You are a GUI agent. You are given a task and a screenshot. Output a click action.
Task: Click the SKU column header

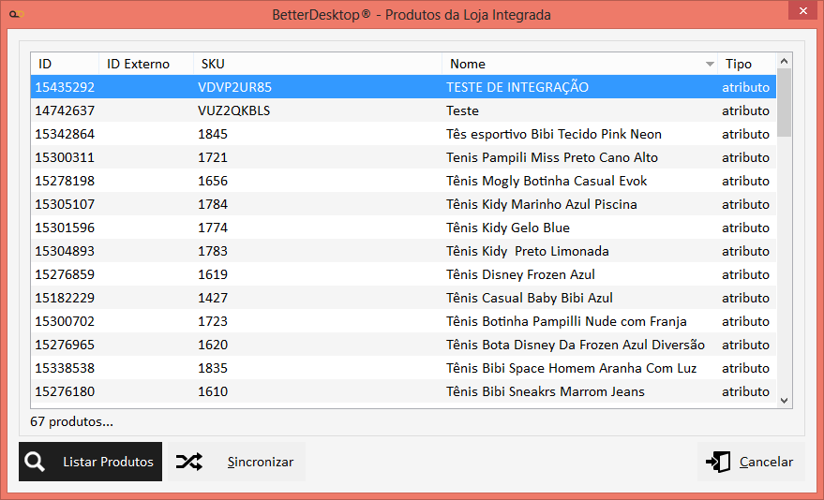pyautogui.click(x=317, y=64)
